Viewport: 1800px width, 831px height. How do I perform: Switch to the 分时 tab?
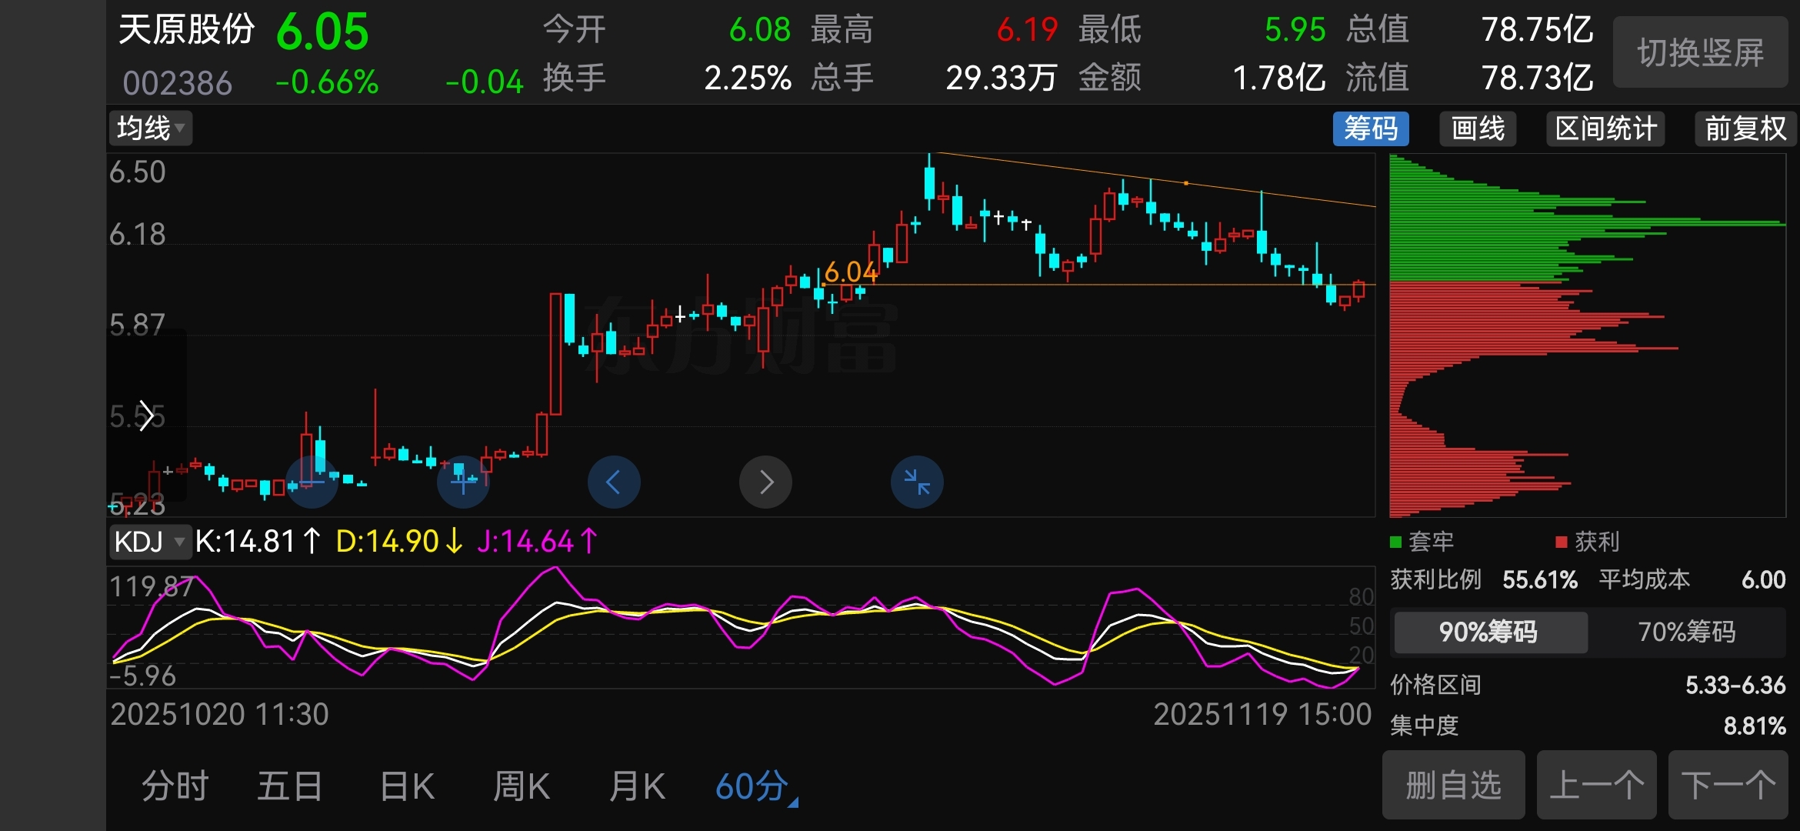(x=175, y=787)
